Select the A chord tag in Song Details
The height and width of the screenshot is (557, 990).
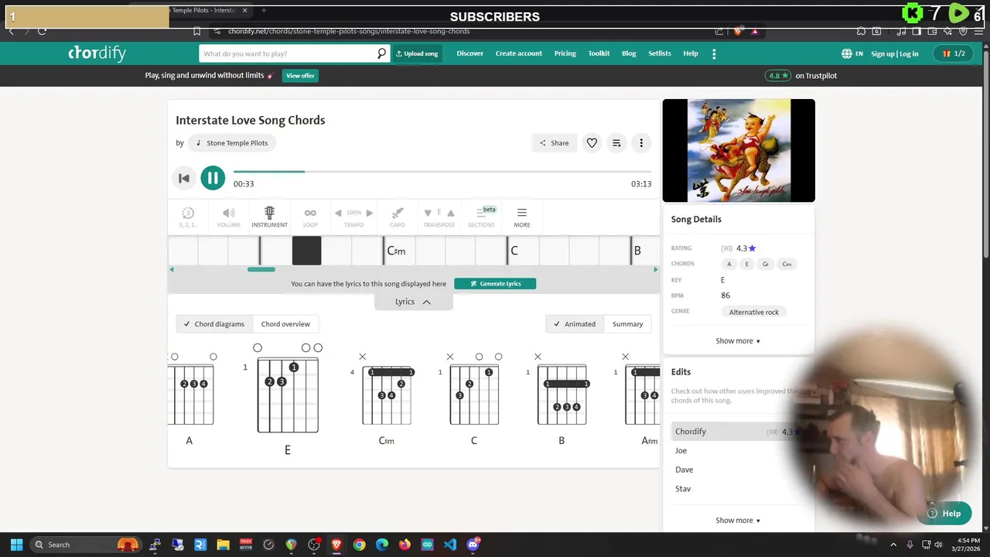[x=729, y=264]
